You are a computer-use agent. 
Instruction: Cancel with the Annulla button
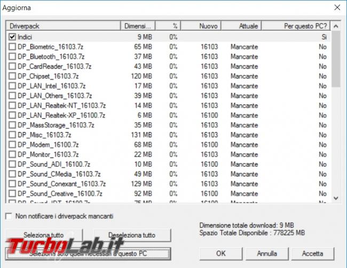(x=267, y=254)
